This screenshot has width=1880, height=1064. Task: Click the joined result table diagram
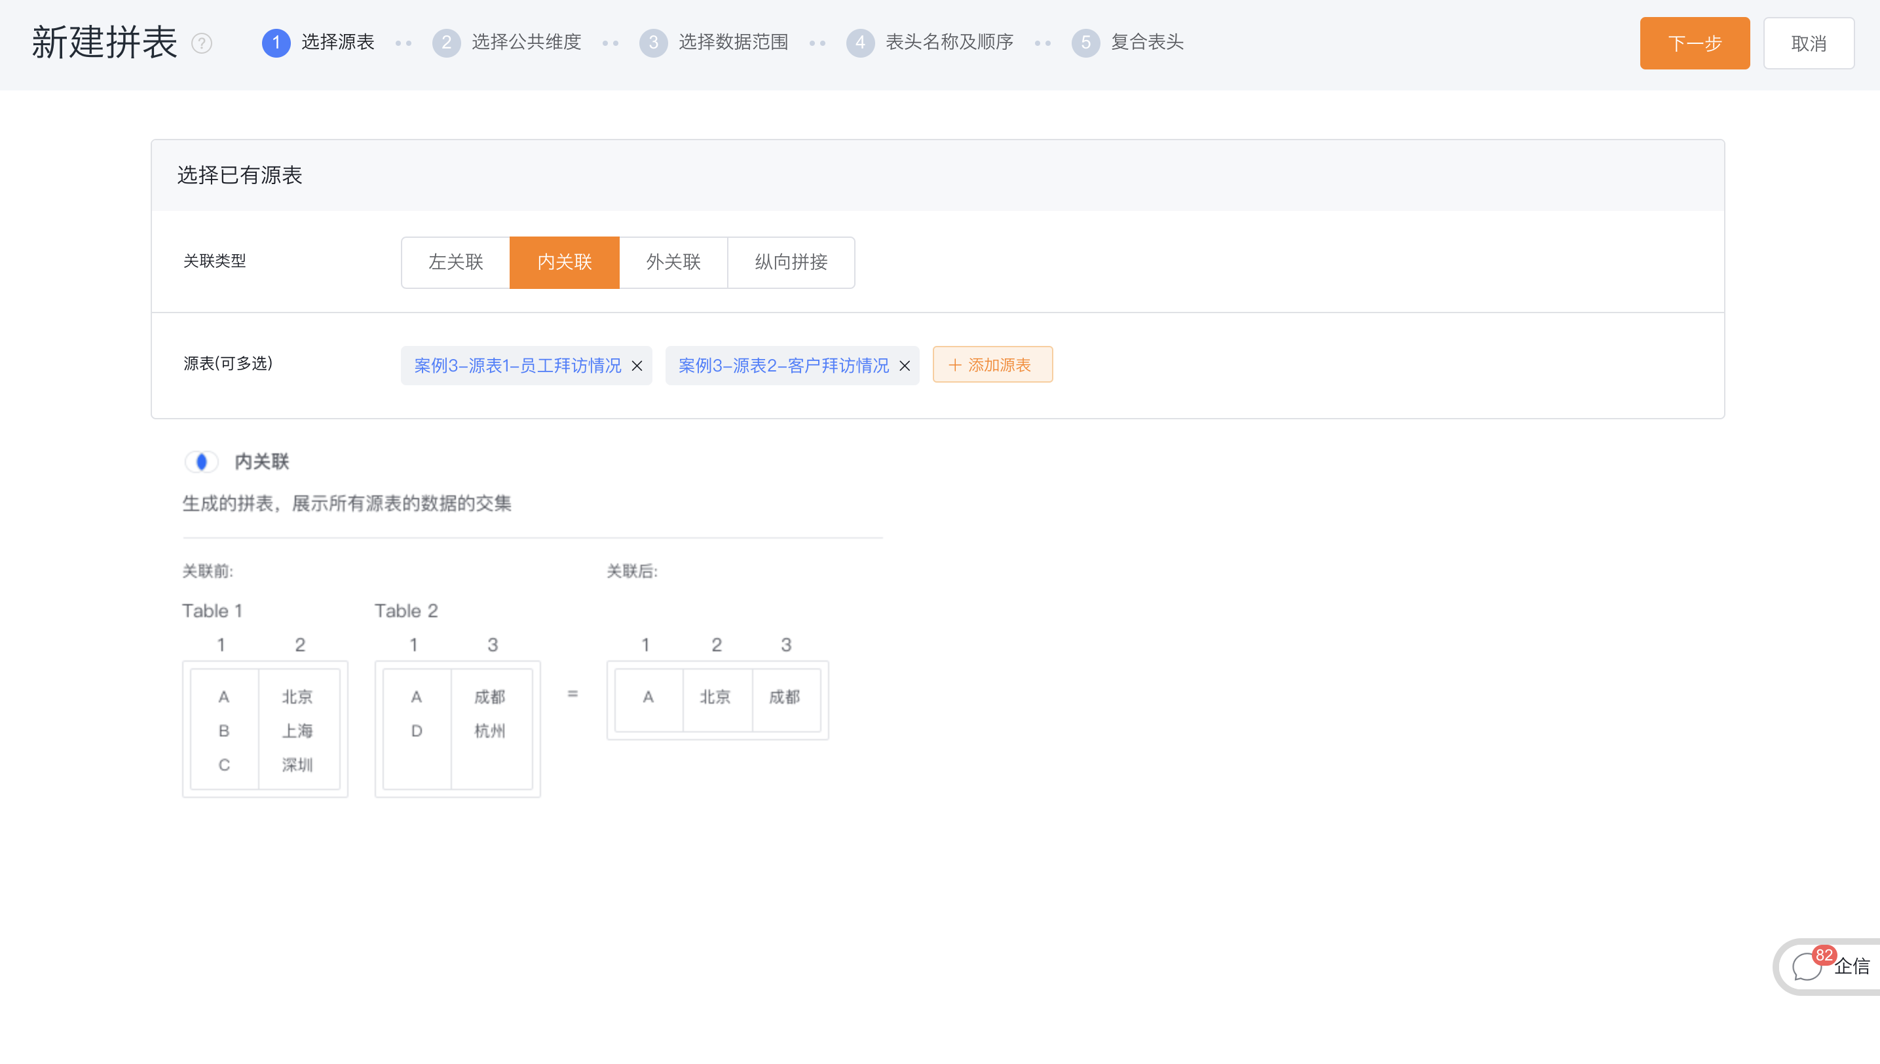tap(717, 701)
